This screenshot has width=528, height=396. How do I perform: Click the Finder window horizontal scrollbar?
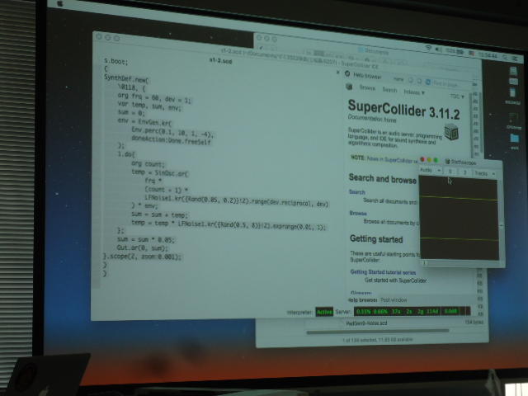(378, 332)
